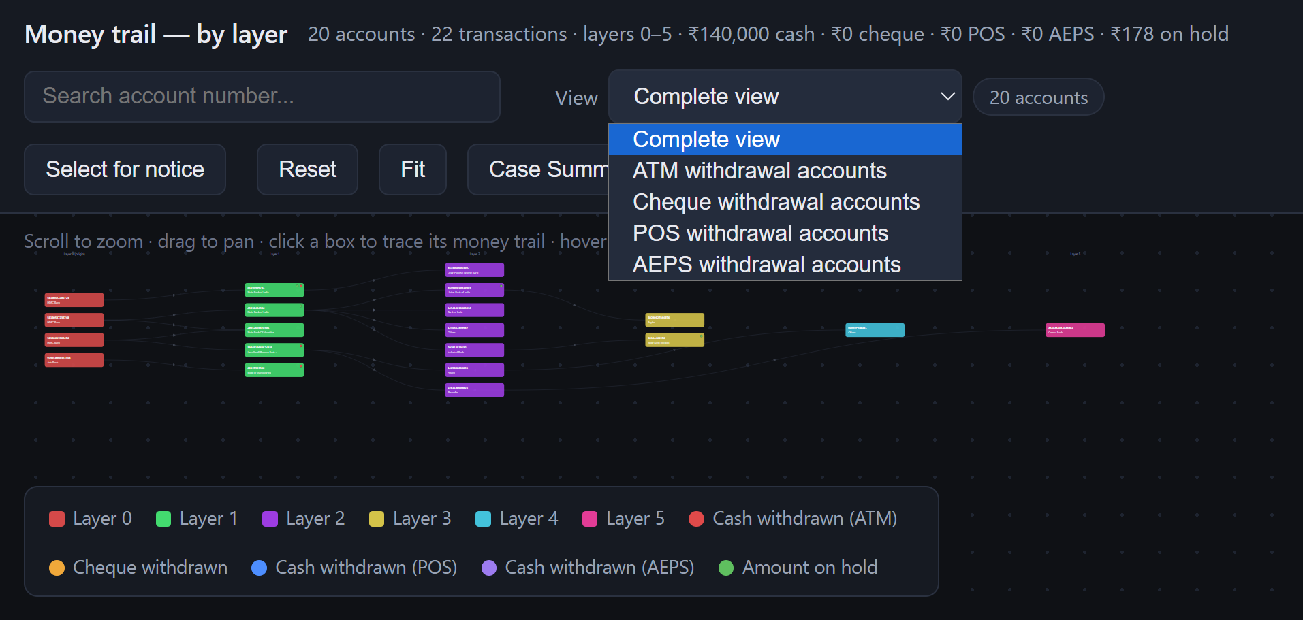This screenshot has width=1303, height=620.
Task: Select the red Axis Bank origin node
Action: pos(74,360)
